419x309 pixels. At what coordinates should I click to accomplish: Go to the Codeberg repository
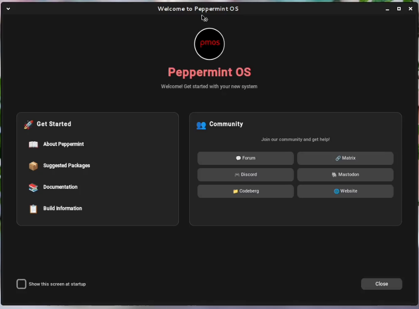point(245,191)
